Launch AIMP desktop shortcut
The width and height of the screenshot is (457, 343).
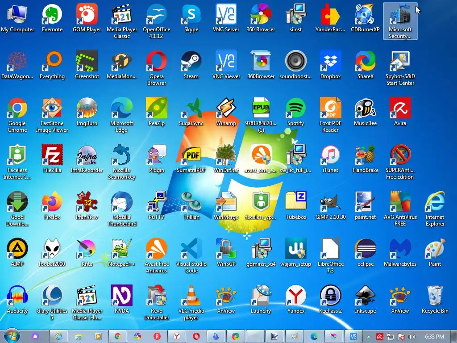17,253
